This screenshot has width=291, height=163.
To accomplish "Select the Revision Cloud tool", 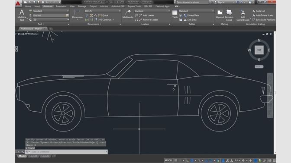I will point(229,15).
